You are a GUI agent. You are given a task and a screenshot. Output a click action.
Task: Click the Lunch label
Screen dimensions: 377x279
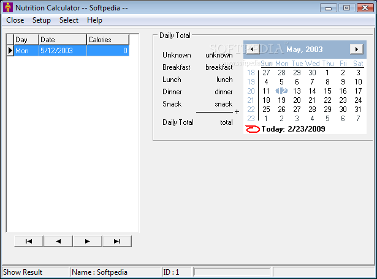pyautogui.click(x=172, y=80)
